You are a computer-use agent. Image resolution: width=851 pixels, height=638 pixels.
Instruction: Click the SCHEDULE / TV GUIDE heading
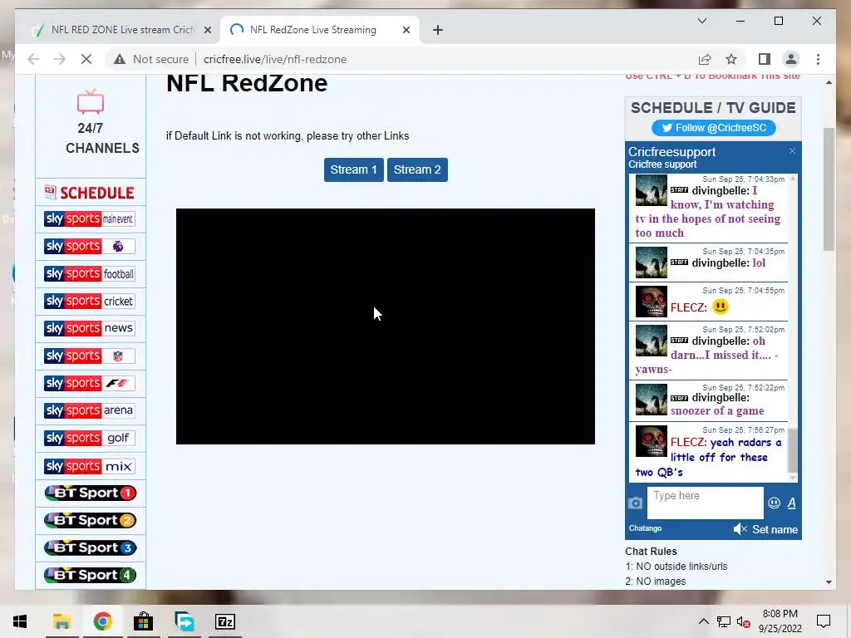[x=713, y=107]
